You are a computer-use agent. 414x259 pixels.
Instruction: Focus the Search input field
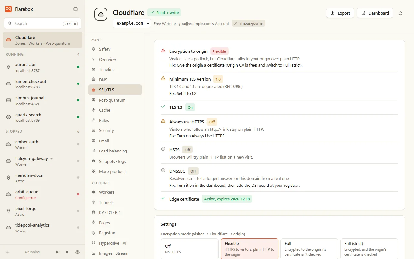pyautogui.click(x=42, y=23)
